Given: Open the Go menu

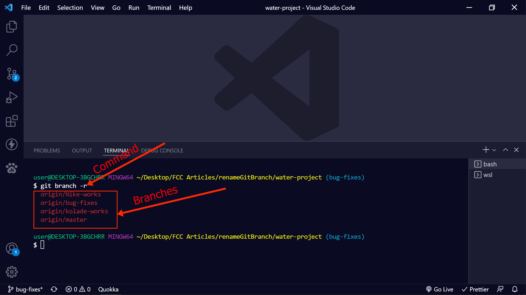Looking at the screenshot, I should point(116,8).
